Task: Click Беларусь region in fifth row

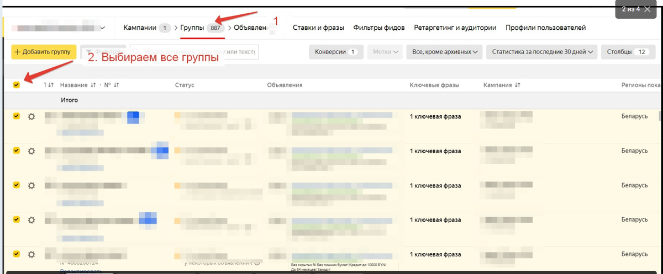Action: [634, 254]
